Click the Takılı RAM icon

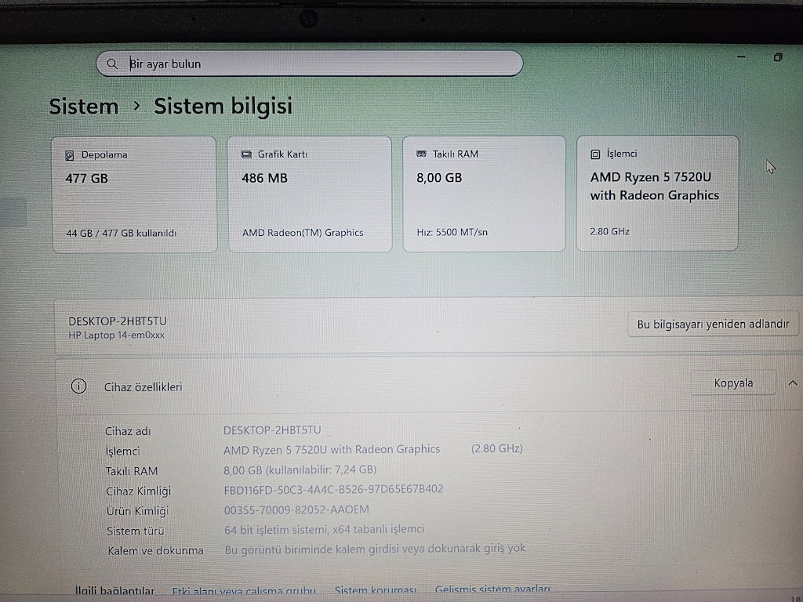point(421,154)
